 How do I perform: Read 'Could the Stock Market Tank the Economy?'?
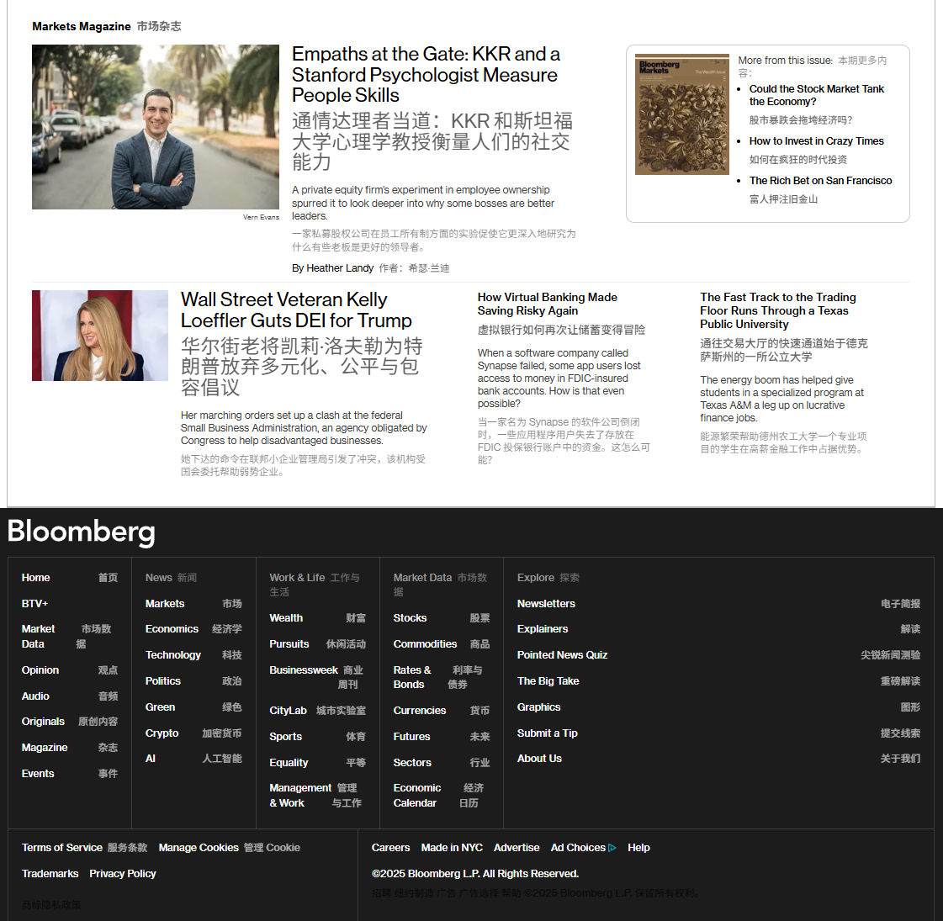click(x=816, y=95)
